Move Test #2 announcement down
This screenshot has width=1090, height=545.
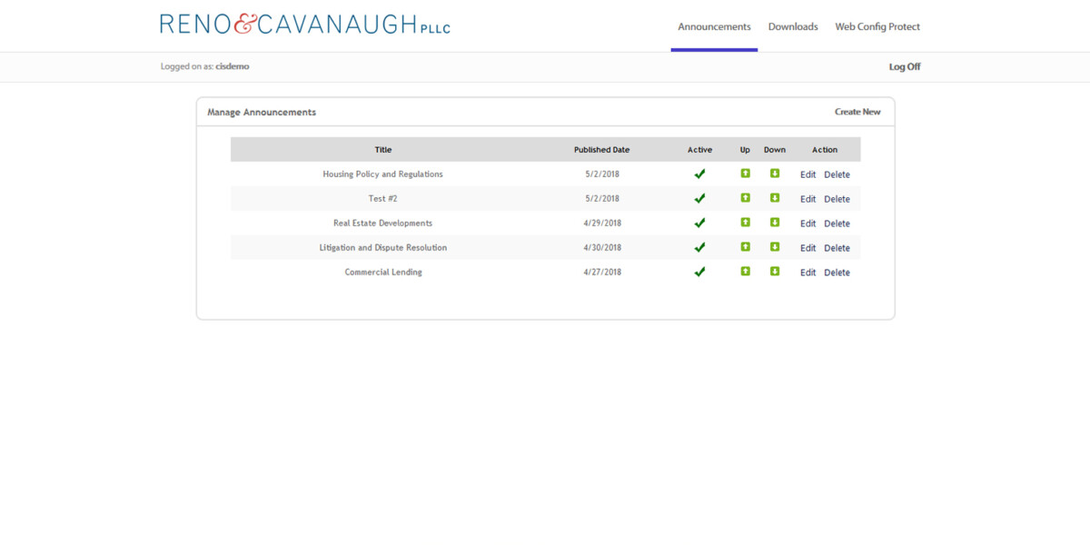(x=774, y=198)
